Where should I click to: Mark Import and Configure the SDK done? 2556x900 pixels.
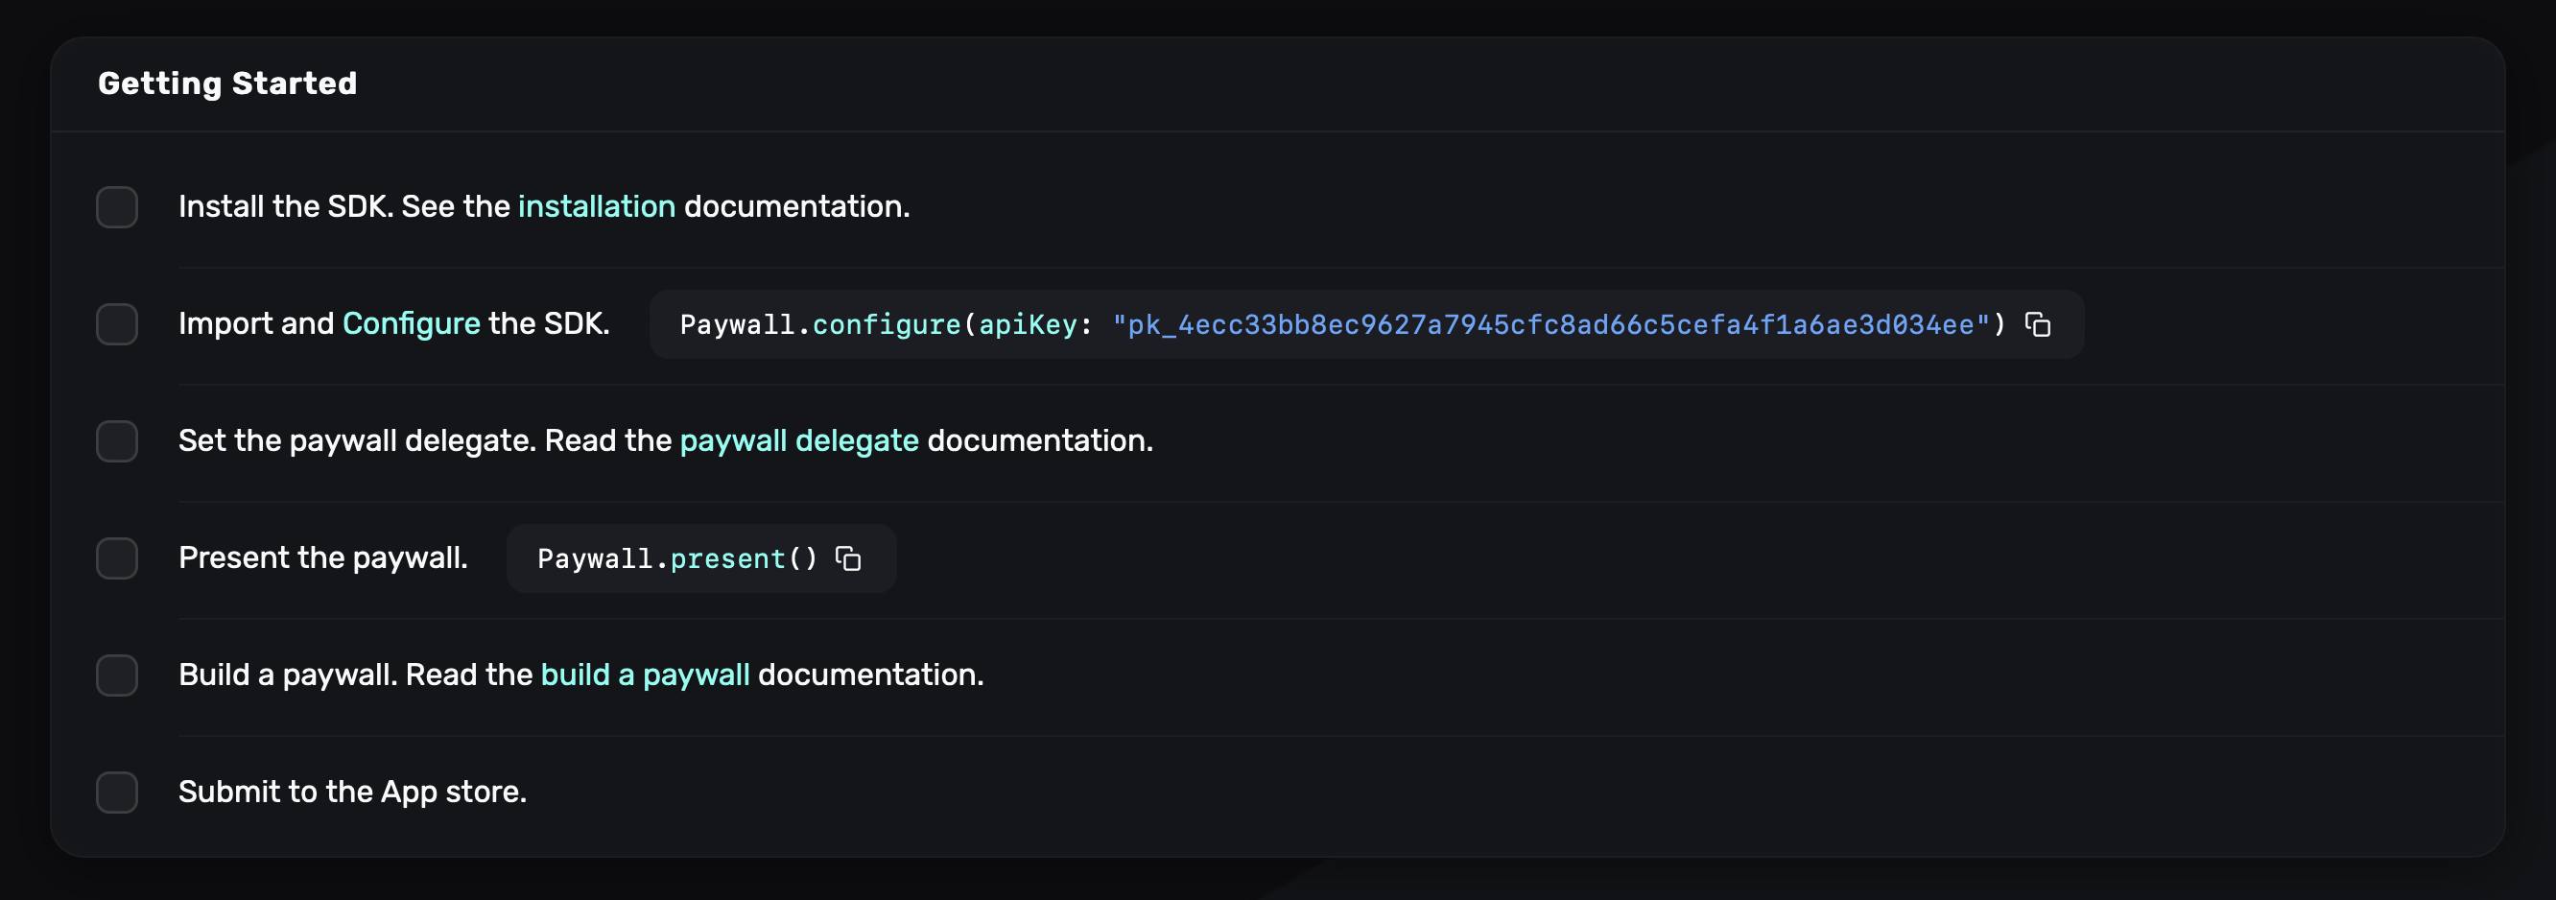coord(117,324)
